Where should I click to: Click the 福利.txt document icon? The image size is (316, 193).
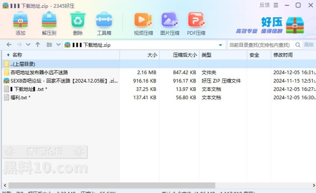tap(6, 97)
